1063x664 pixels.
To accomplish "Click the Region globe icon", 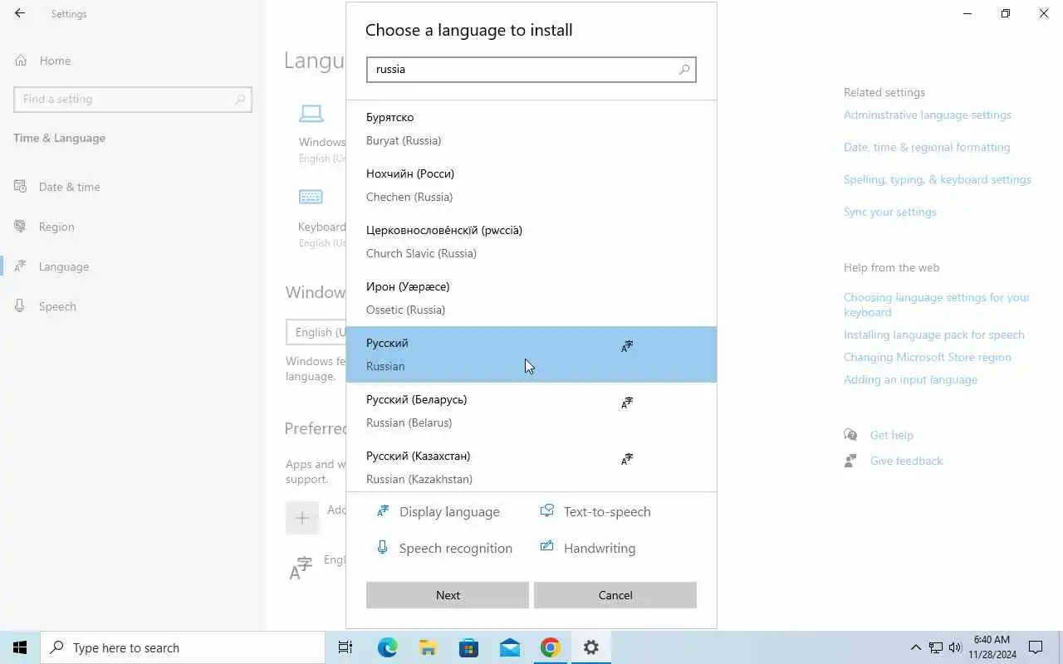I will point(21,227).
